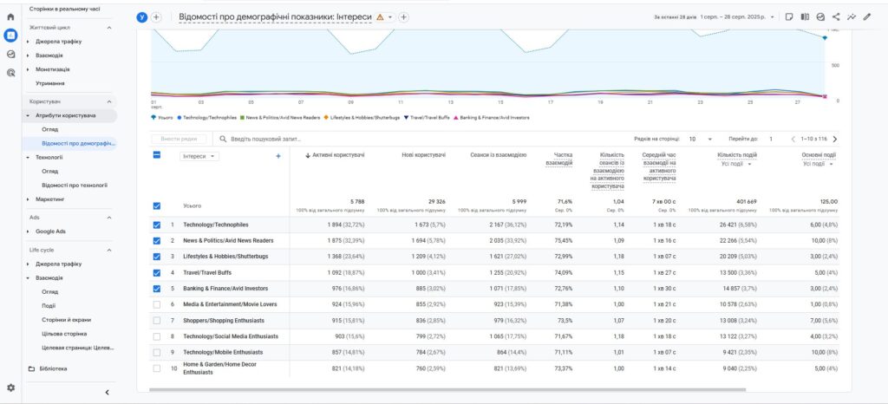Click the compare columns icon in toolbar

805,16
